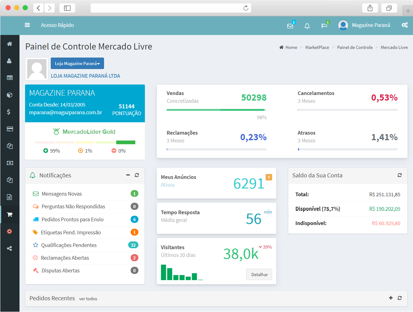Click Mercado Livre breadcrumb
This screenshot has width=413, height=312.
tap(394, 47)
